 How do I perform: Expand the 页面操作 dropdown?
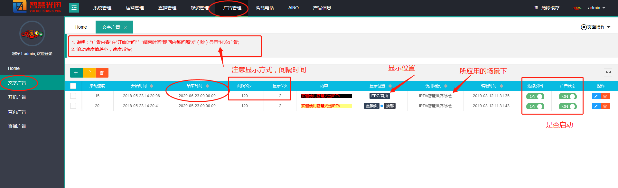click(596, 27)
